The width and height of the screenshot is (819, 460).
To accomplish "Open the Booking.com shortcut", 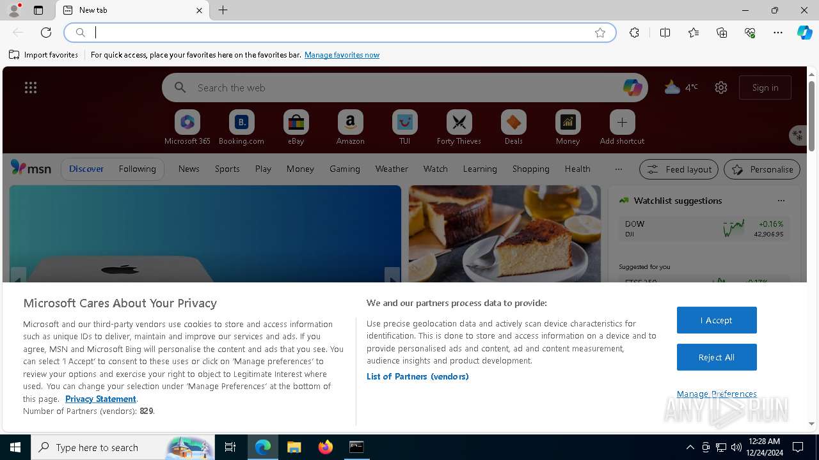I will click(x=241, y=128).
